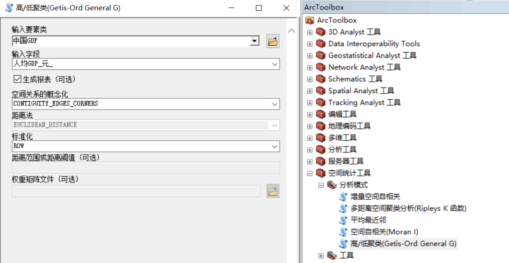
Task: Collapse the 分析模式 toolset
Action: (x=321, y=185)
